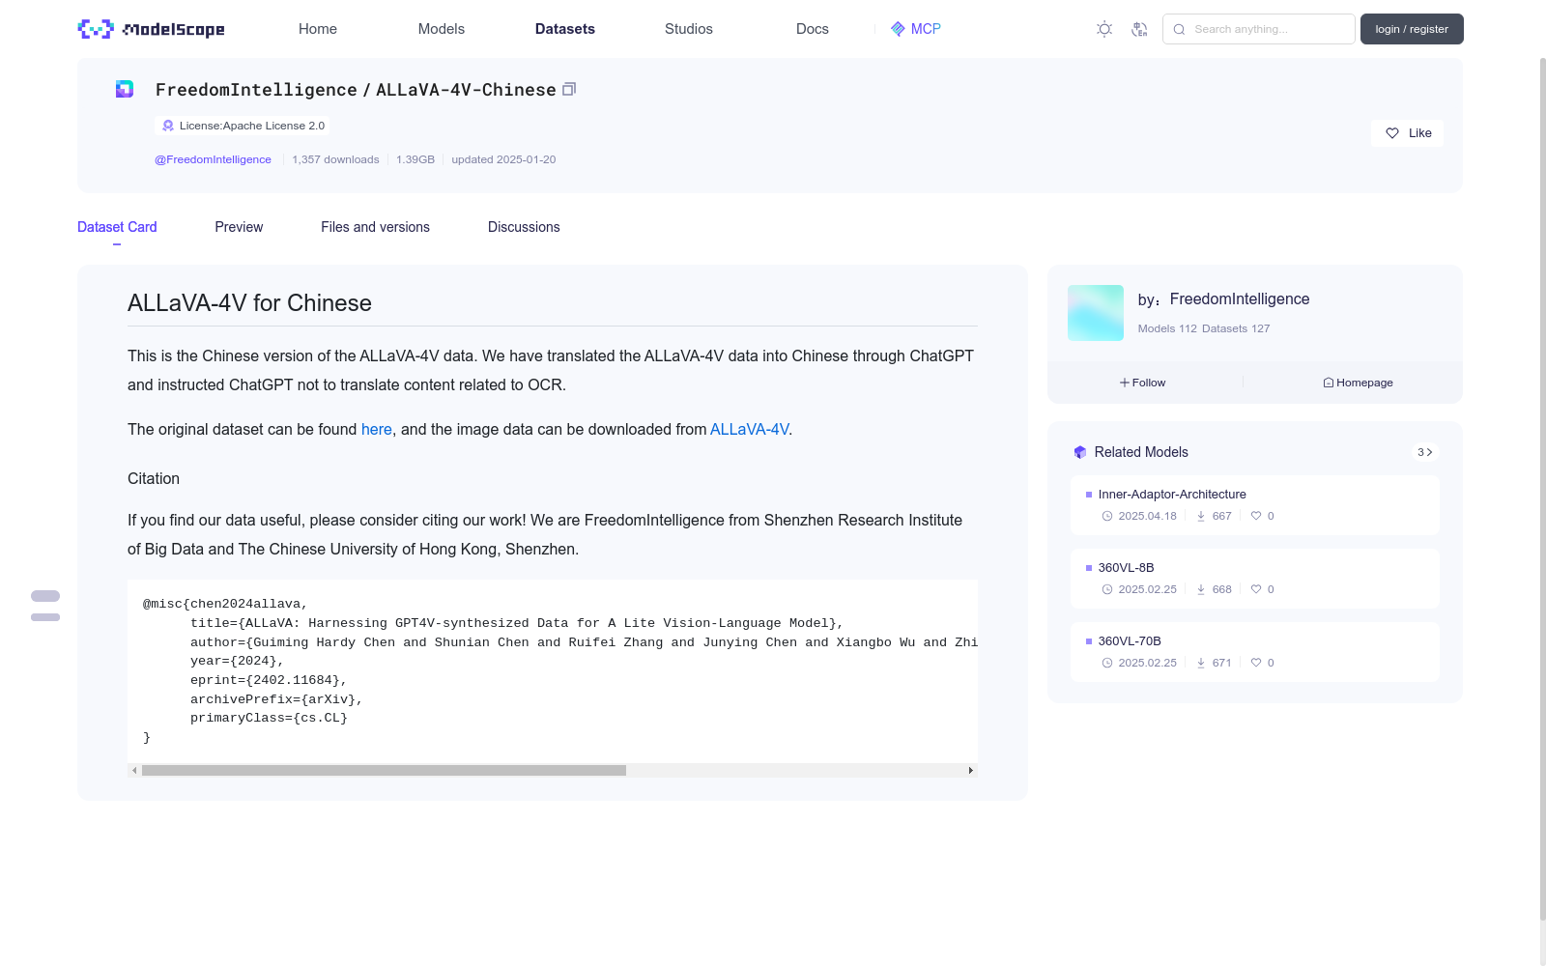The width and height of the screenshot is (1546, 966).
Task: Click the floating side widget handle
Action: coord(45,606)
